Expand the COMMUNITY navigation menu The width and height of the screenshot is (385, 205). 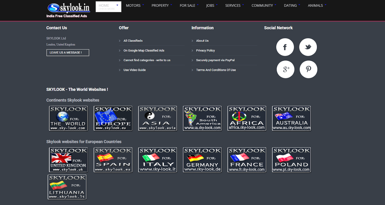[x=264, y=5]
